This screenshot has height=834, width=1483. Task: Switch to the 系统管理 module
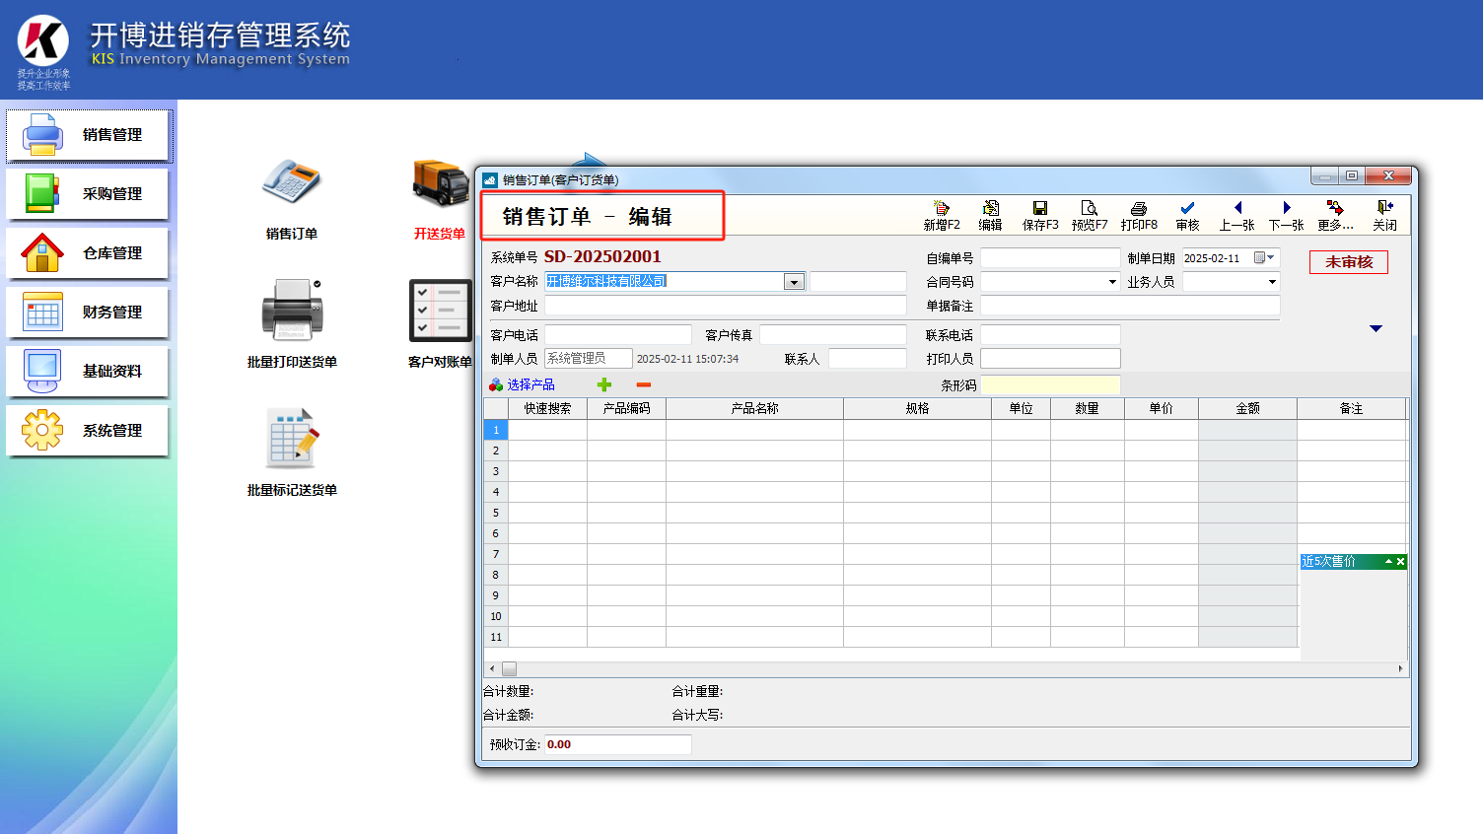click(89, 431)
